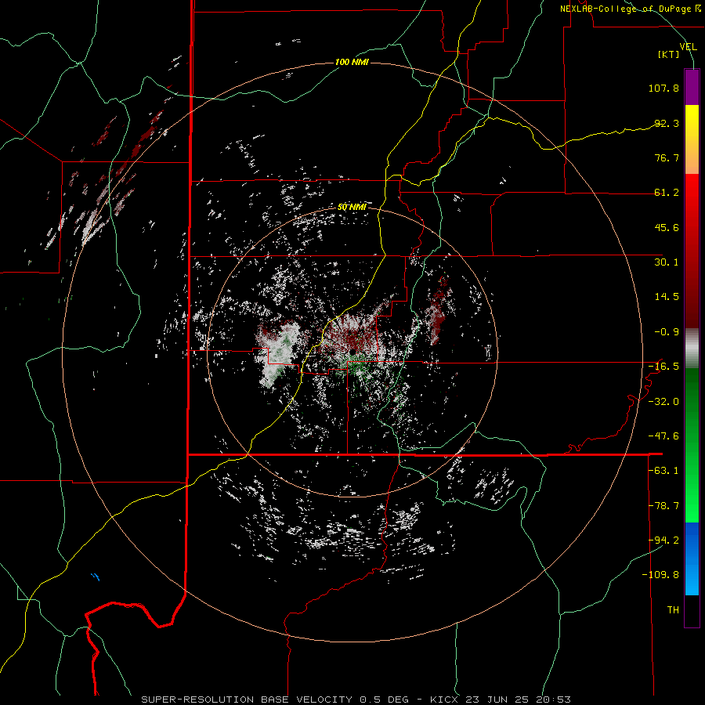The height and width of the screenshot is (705, 705).
Task: Select the 100 NMI range ring label
Action: tap(352, 62)
